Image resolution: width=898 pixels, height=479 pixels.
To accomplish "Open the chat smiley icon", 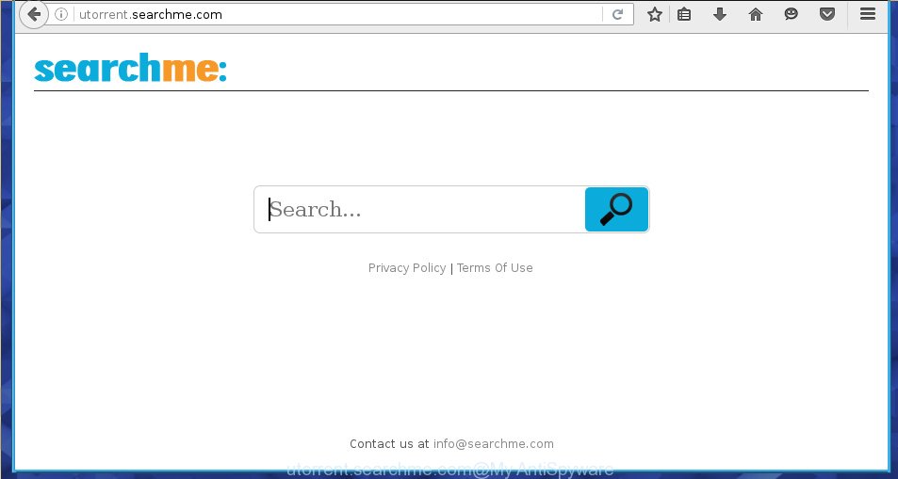I will tap(791, 14).
